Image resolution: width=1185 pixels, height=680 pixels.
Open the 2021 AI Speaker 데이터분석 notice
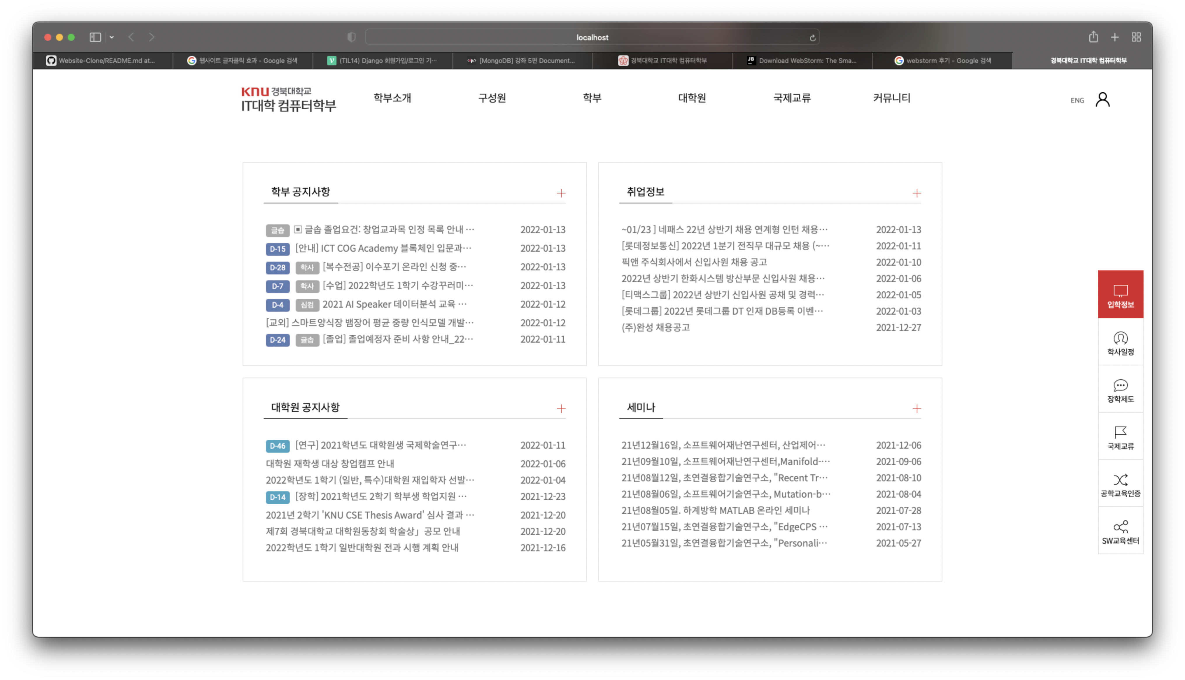tap(395, 304)
